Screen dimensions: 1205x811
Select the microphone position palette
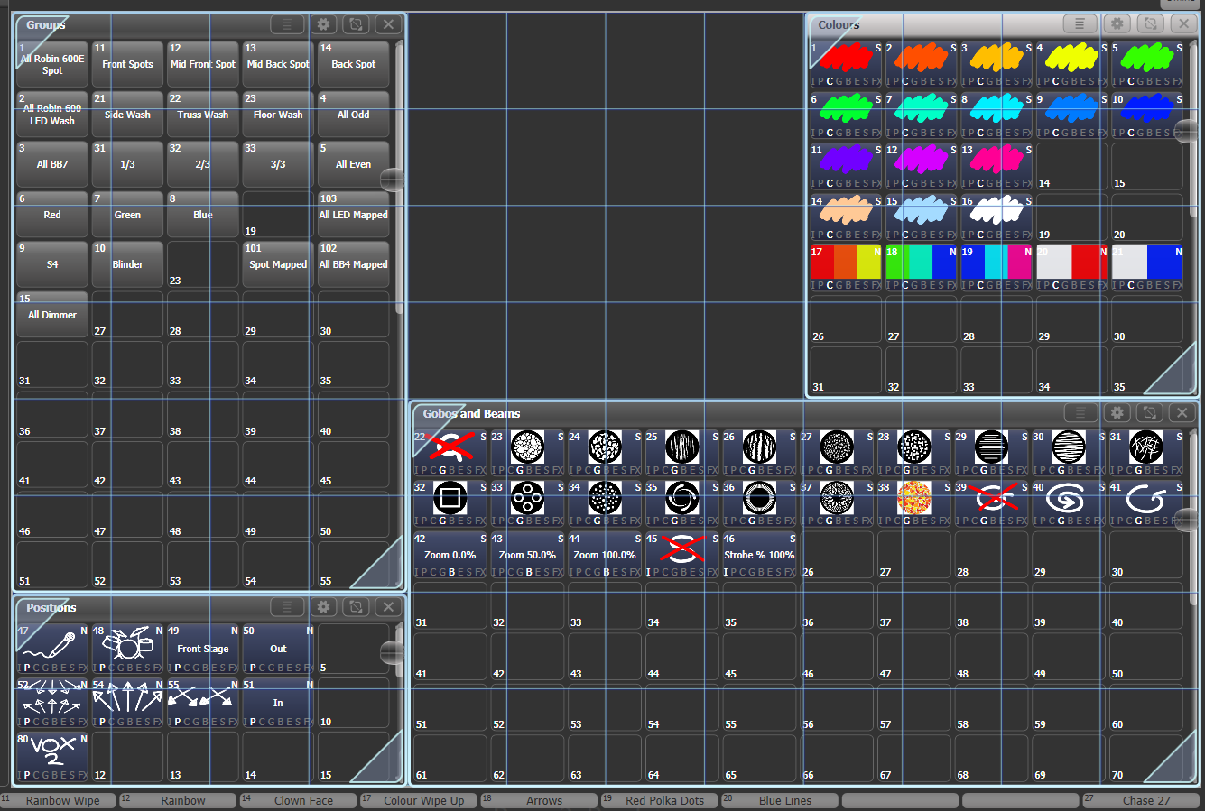coord(51,647)
